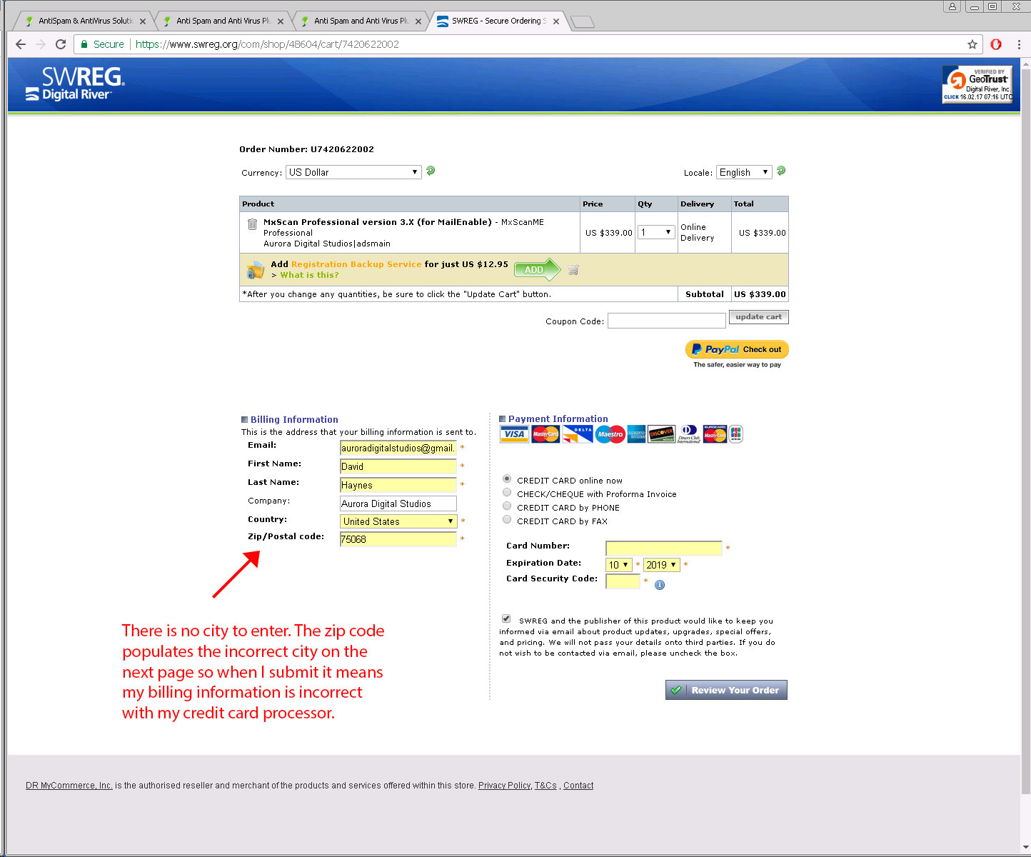Click the update cart button
Image resolution: width=1031 pixels, height=857 pixels.
coord(759,317)
